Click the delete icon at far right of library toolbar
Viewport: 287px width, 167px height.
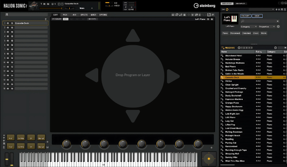(285, 9)
